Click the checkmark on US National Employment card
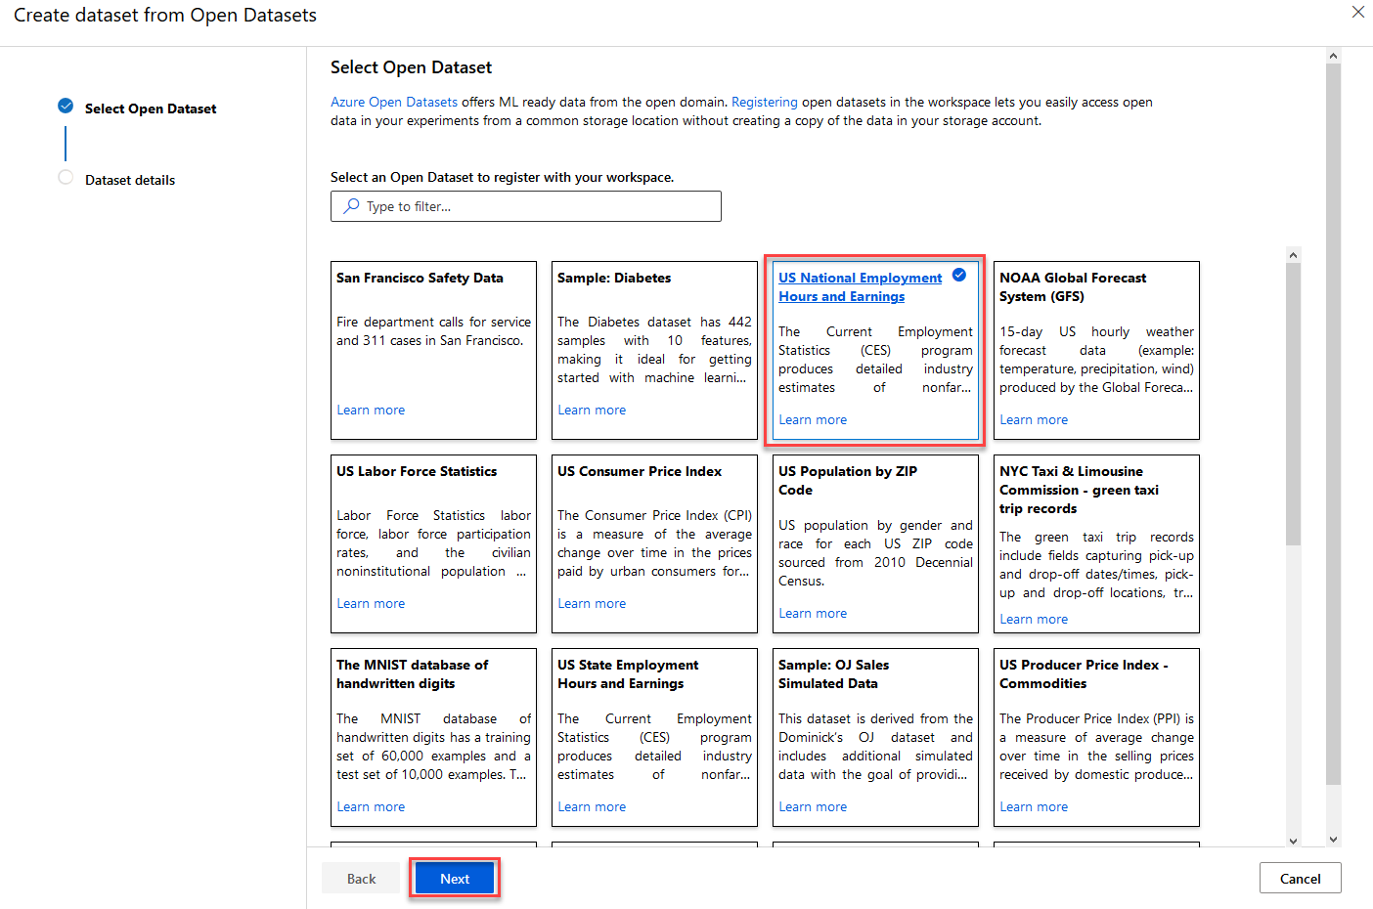The width and height of the screenshot is (1373, 909). pyautogui.click(x=959, y=275)
